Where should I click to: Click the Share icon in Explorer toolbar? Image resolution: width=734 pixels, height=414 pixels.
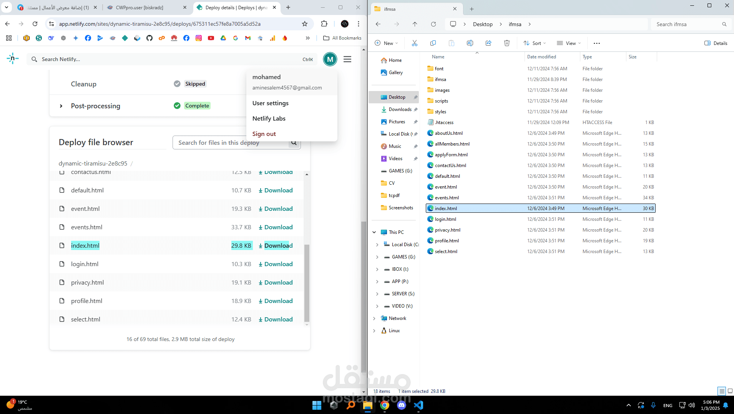click(x=488, y=43)
